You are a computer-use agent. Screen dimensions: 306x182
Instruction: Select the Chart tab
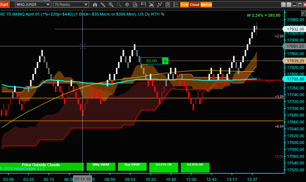pos(5,4)
